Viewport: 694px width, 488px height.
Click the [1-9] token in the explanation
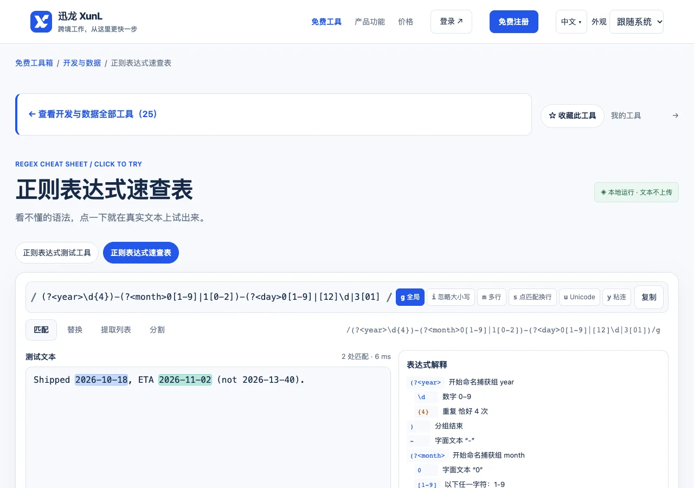[427, 485]
